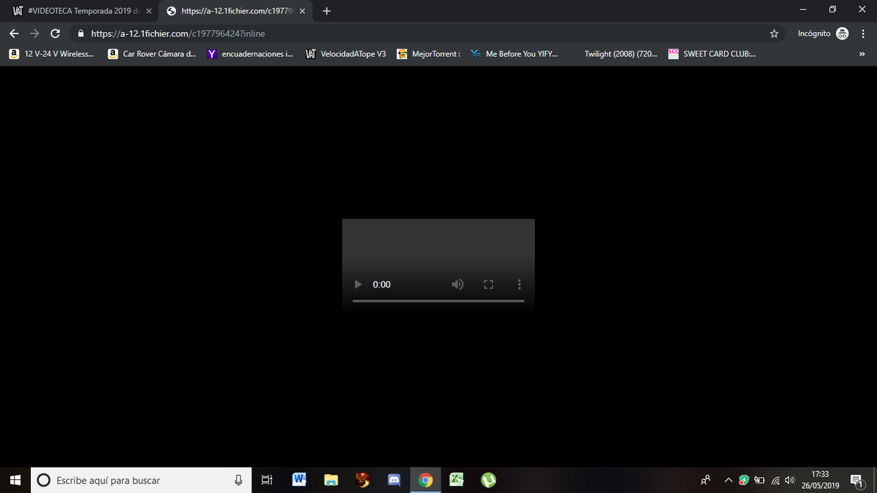Screen dimensions: 877x493
Task: Click the browser back navigation arrow
Action: (14, 33)
